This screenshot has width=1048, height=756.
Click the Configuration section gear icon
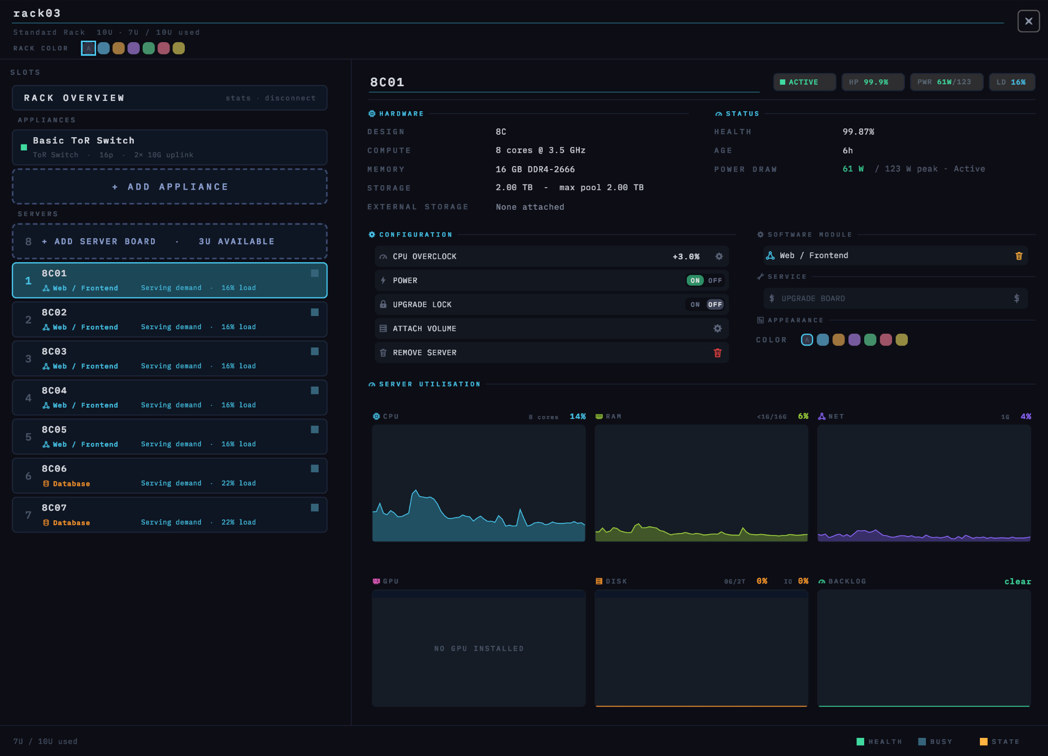click(x=372, y=235)
